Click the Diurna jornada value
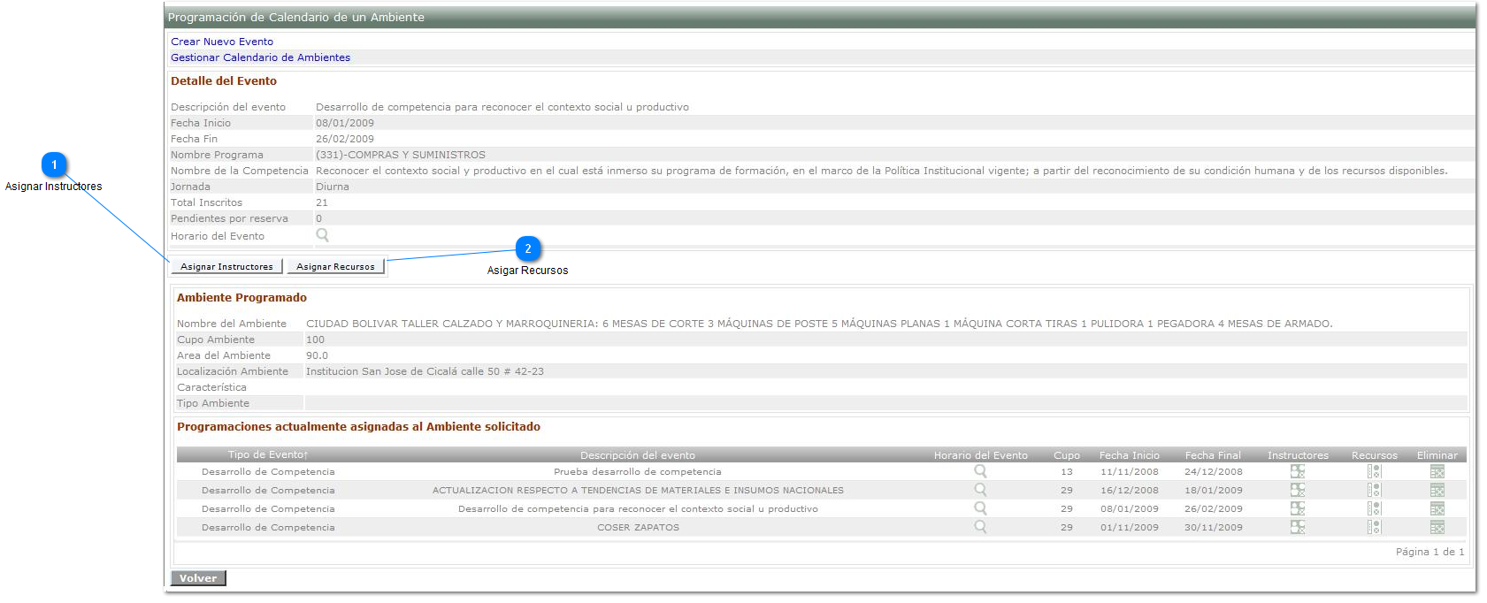The image size is (1487, 603). coord(333,187)
